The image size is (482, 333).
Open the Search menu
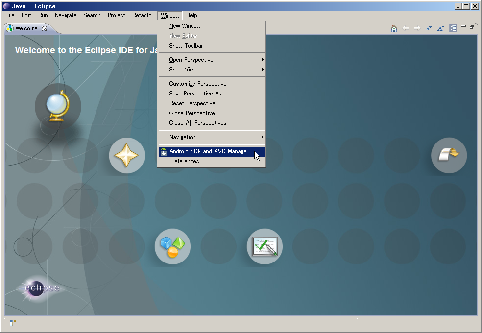92,15
